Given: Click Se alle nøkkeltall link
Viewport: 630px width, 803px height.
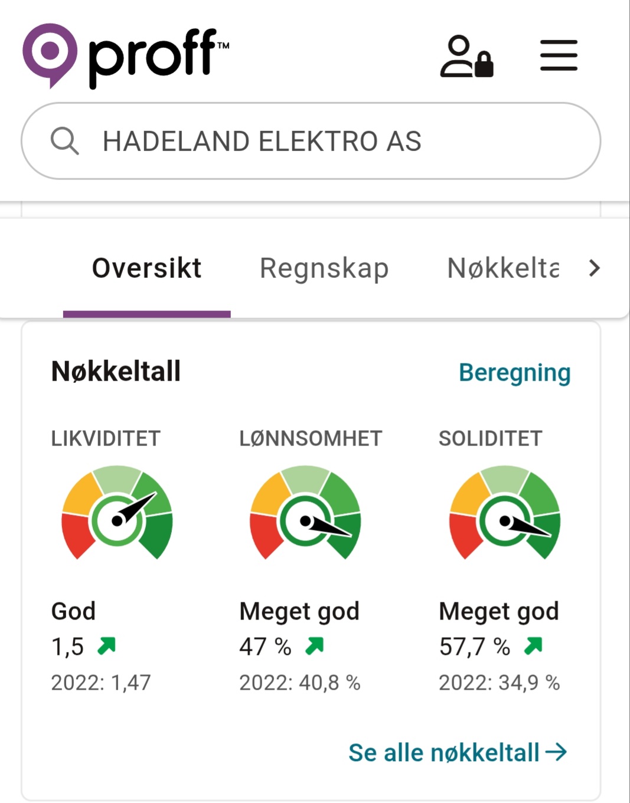Looking at the screenshot, I should coord(457,753).
